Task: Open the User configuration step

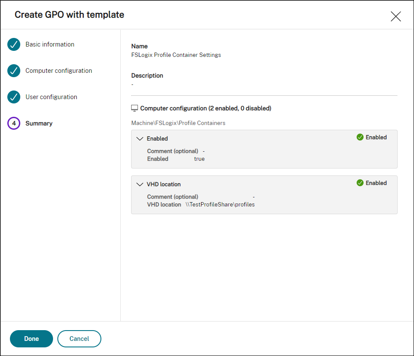Action: (x=51, y=97)
